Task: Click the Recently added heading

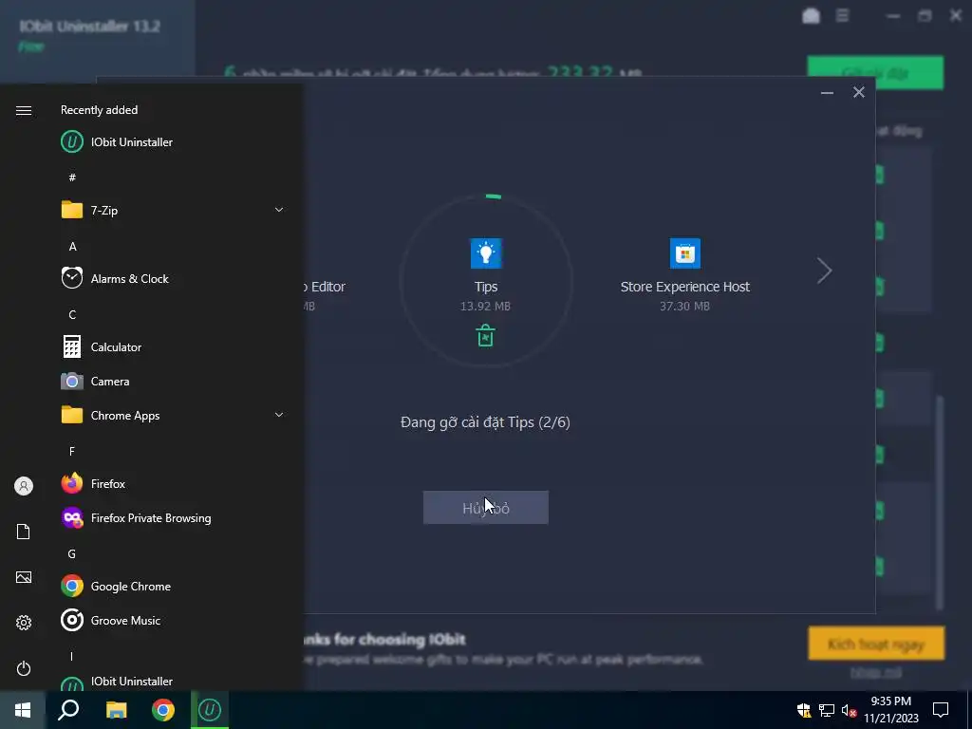Action: pyautogui.click(x=99, y=110)
